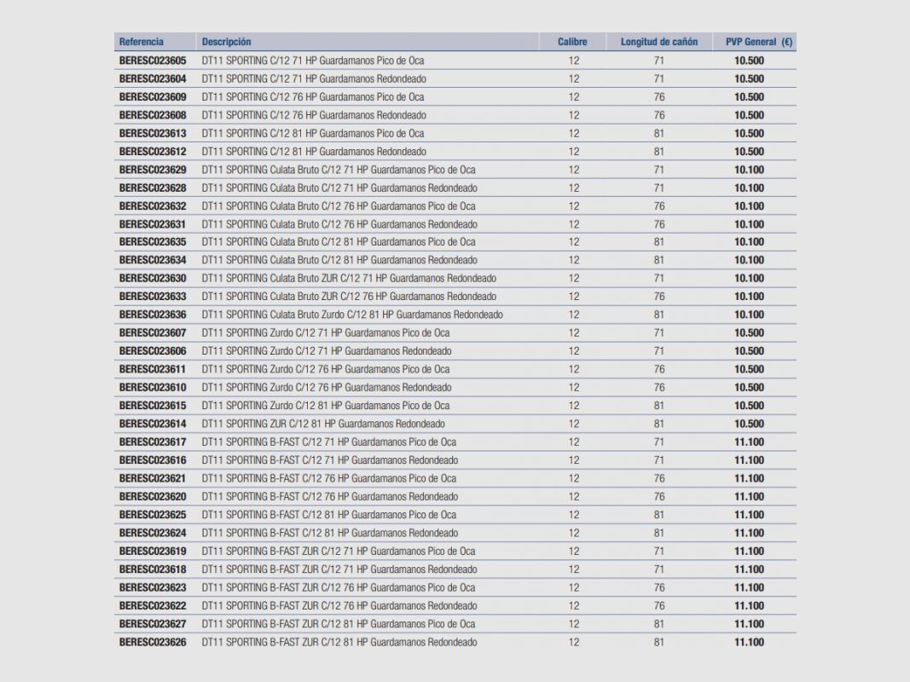Click 'B-FAST C/12 71 HP Guardamanos Redondeado' description

(x=330, y=460)
